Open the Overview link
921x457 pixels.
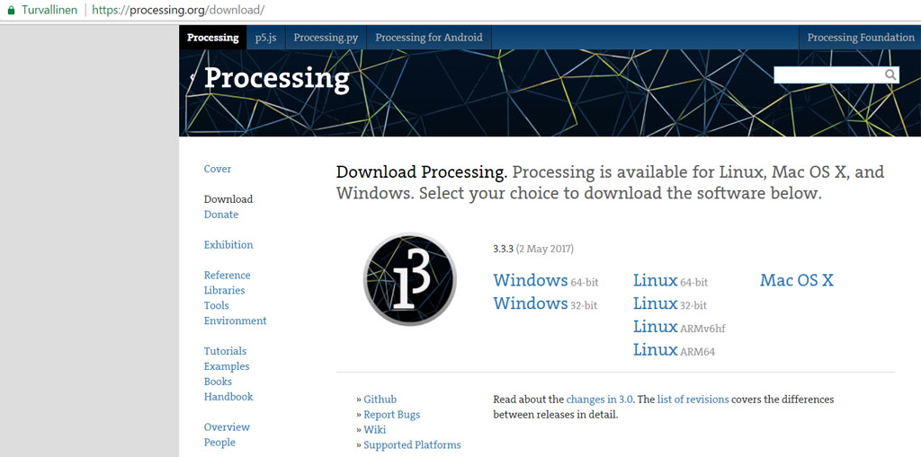coord(227,427)
